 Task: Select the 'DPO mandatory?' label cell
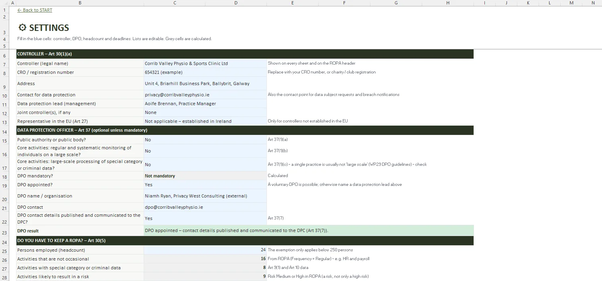pos(80,176)
